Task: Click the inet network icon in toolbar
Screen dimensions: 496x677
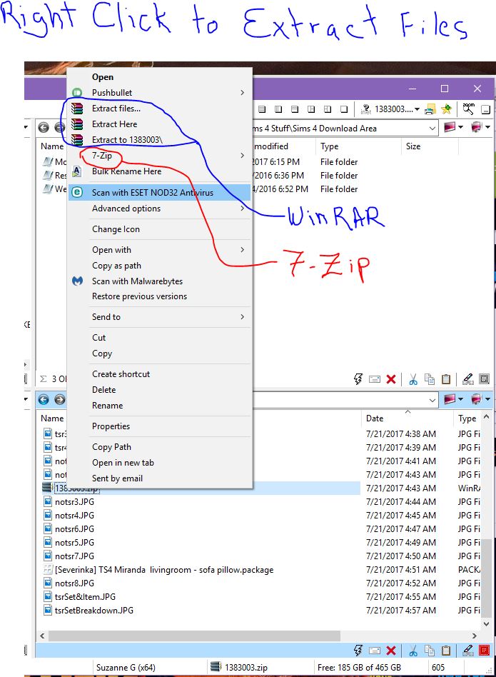Action: tap(365, 109)
